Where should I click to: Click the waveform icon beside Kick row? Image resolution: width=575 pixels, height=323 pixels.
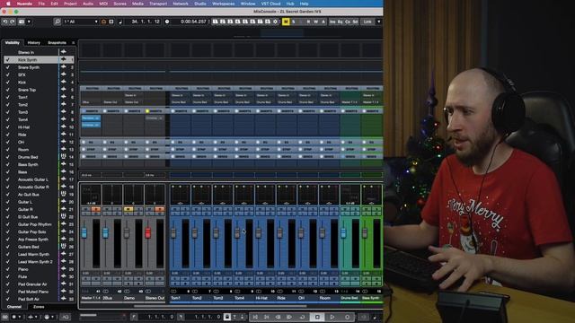click(64, 82)
